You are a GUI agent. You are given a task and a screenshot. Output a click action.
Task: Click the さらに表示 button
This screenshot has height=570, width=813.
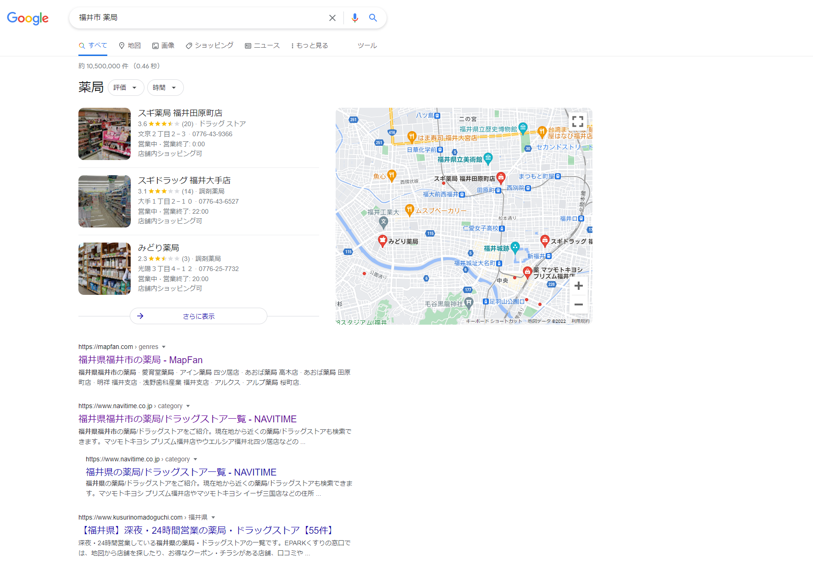click(199, 316)
